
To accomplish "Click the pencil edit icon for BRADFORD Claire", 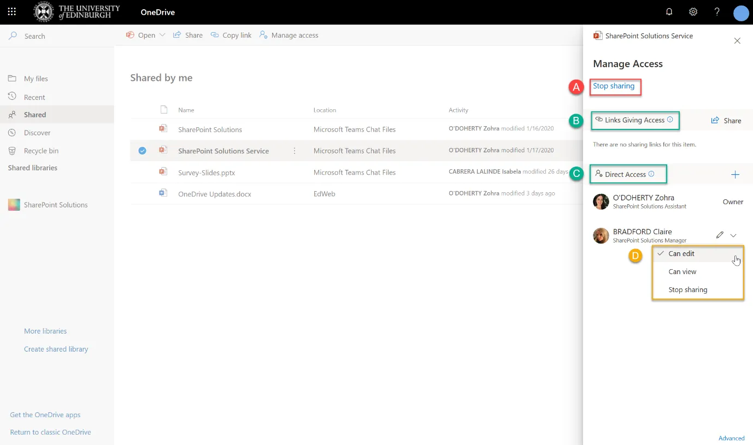I will tap(720, 234).
